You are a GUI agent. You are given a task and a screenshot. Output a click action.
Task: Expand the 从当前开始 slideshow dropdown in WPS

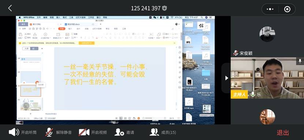point(45,38)
